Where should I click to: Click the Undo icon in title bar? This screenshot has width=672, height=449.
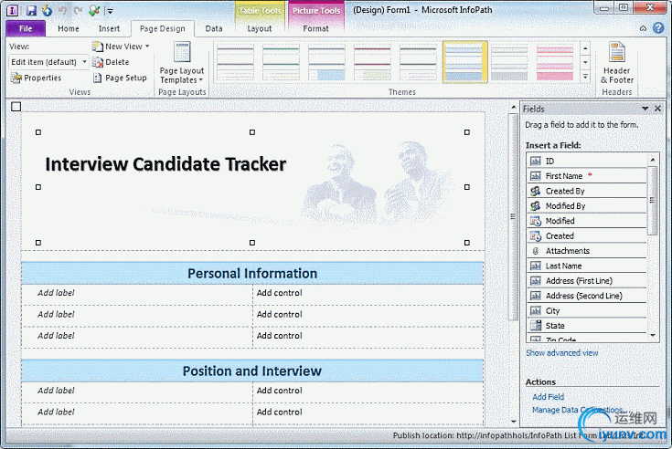[63, 10]
